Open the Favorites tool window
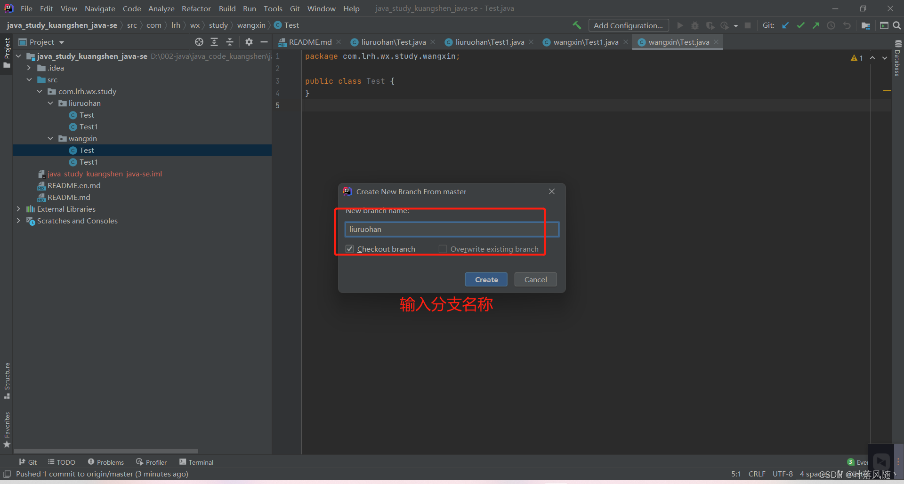Viewport: 904px width, 484px height. pos(7,429)
